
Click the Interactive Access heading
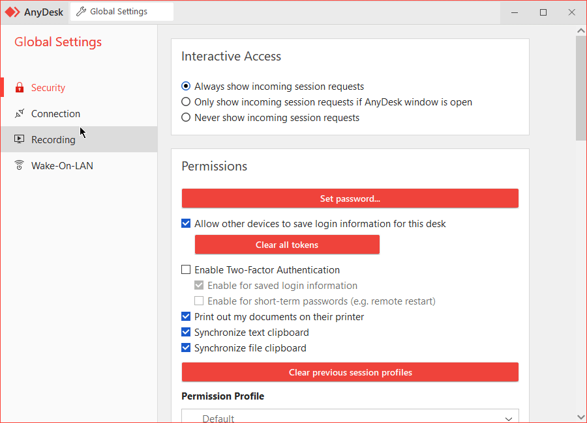pyautogui.click(x=231, y=56)
